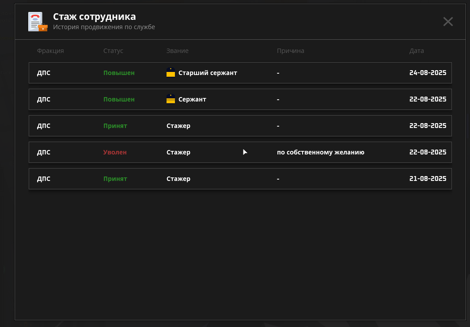Click the Повышен status in Старший сержант row
470x327 pixels.
119,73
